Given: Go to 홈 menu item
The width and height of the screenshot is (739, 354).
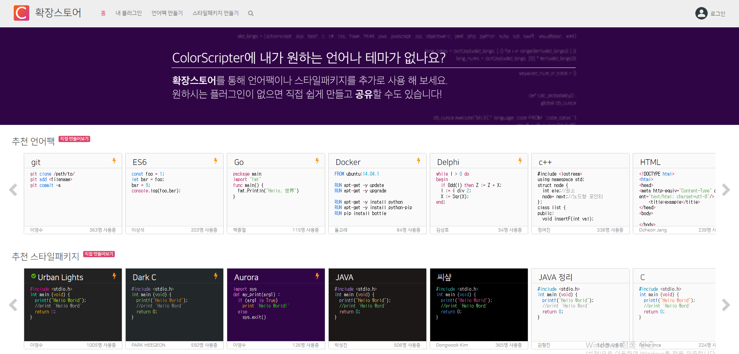Looking at the screenshot, I should point(103,13).
